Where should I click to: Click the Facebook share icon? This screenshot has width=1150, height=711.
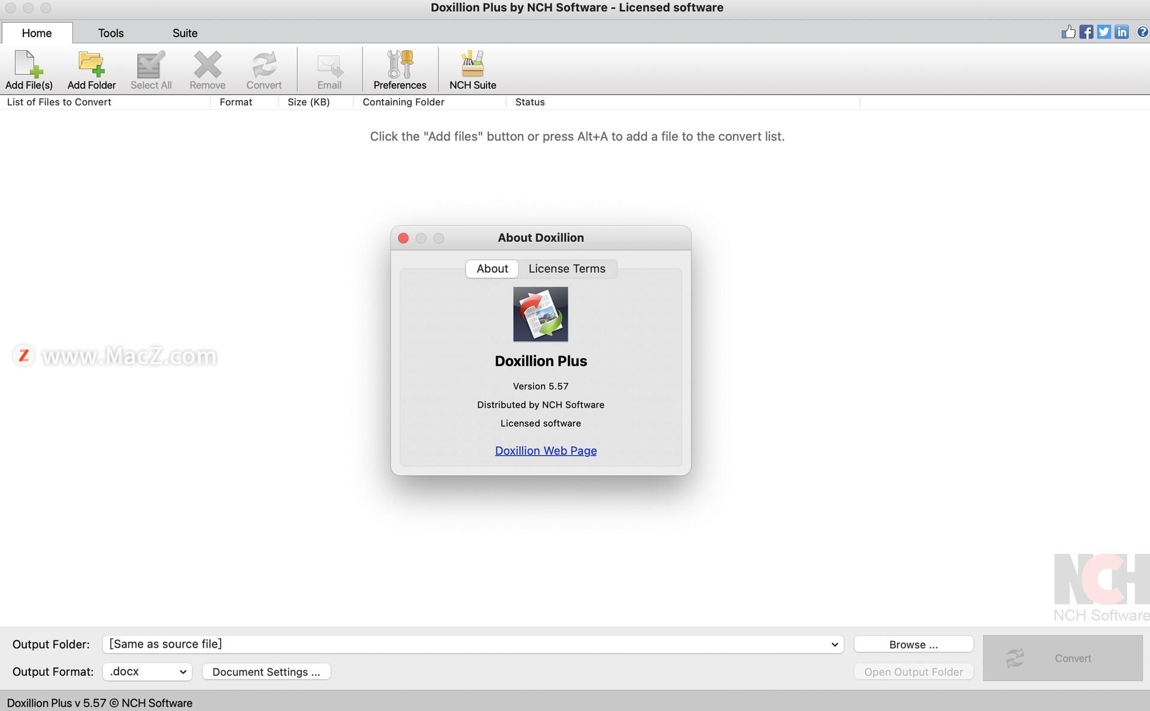tap(1086, 32)
